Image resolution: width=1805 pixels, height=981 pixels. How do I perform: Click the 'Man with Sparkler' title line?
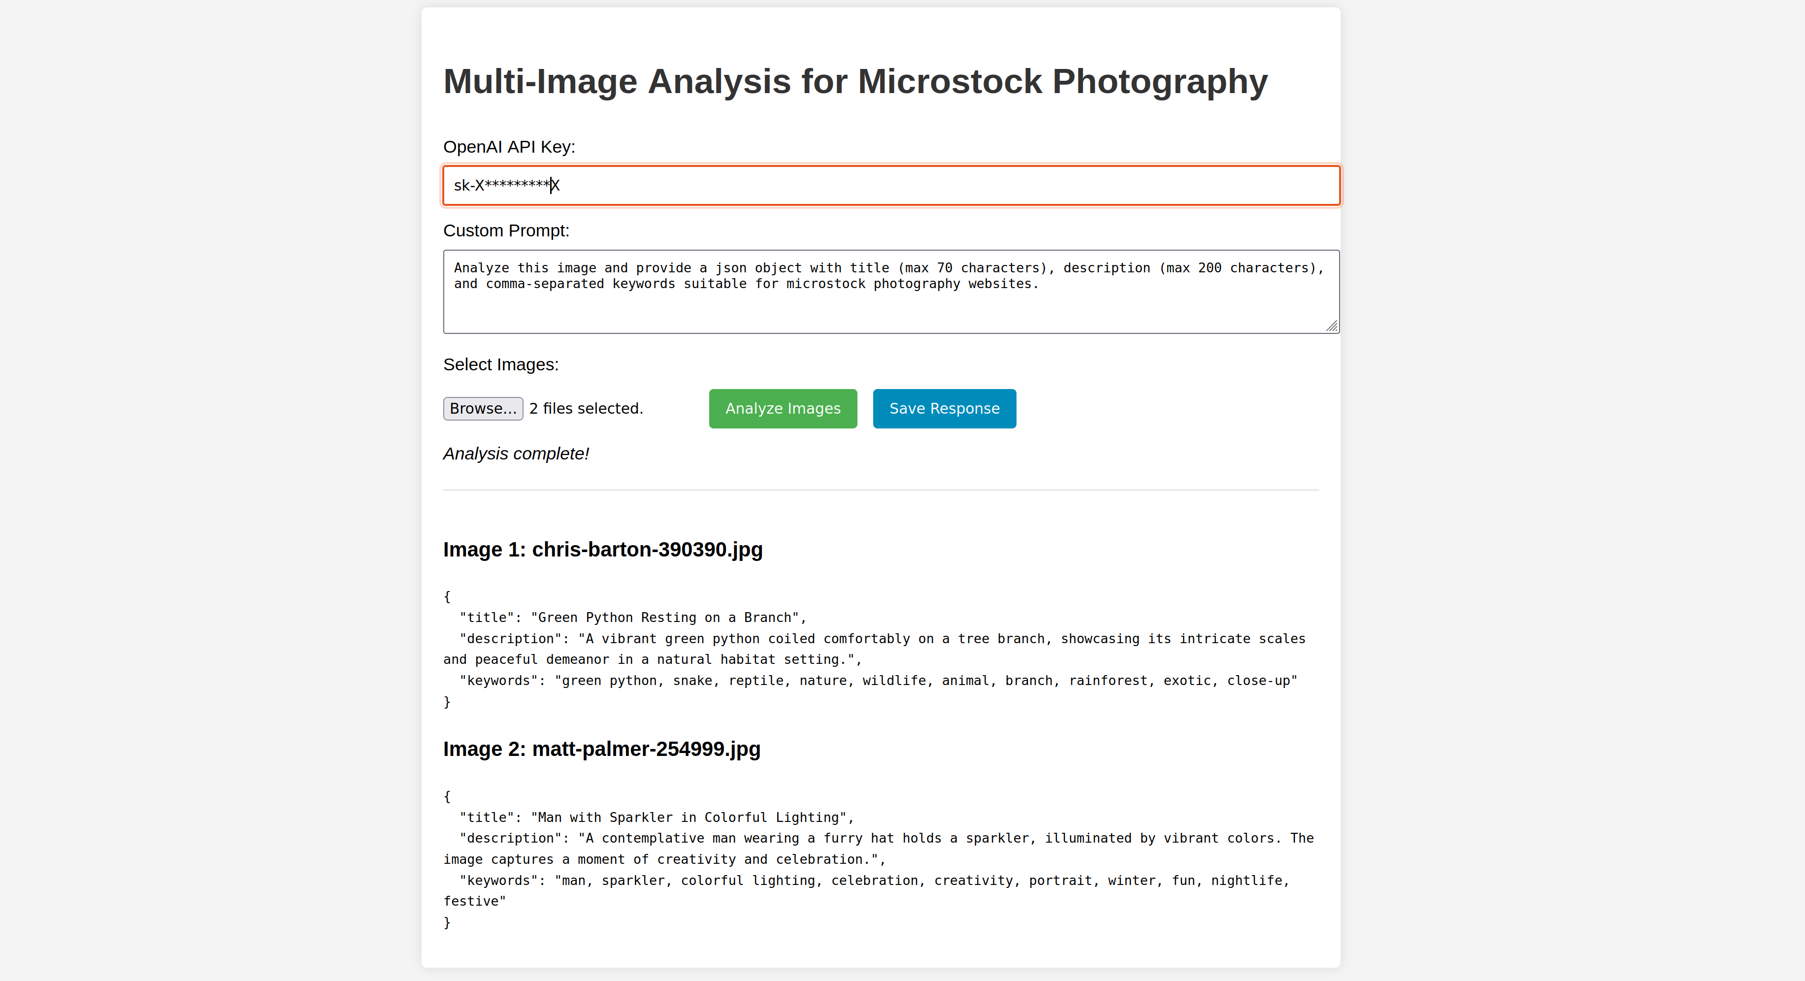(656, 817)
